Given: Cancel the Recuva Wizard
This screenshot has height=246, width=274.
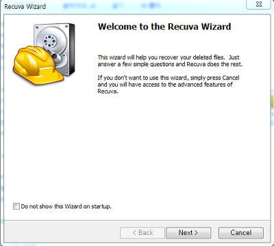Looking at the screenshot, I should (x=241, y=232).
